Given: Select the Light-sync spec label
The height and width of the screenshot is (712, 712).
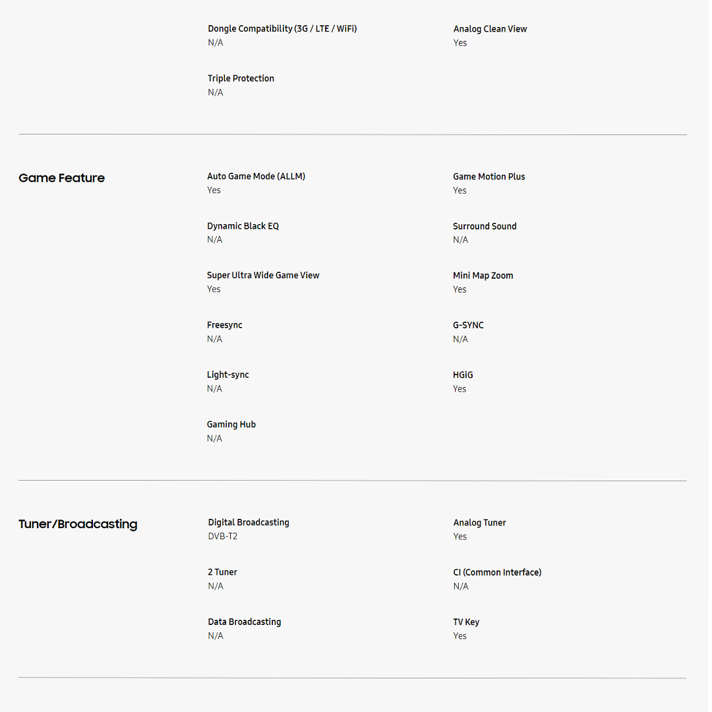Looking at the screenshot, I should pyautogui.click(x=227, y=374).
